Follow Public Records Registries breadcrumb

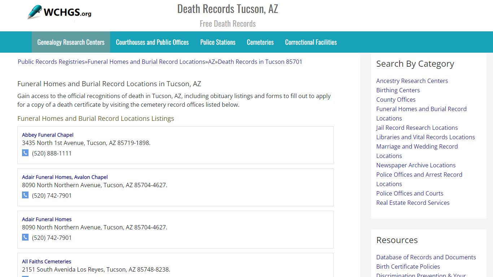[51, 62]
